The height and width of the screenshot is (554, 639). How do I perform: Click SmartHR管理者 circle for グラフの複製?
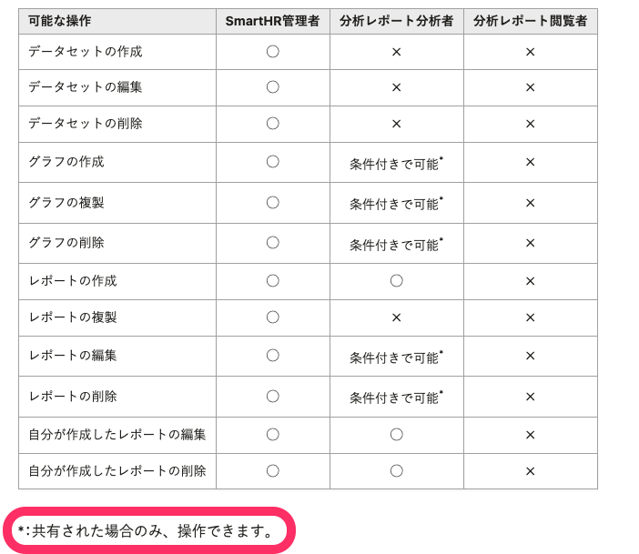[x=272, y=203]
